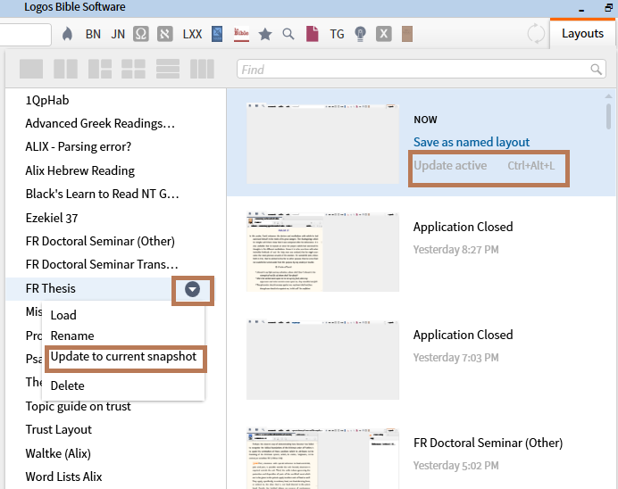Click the search icon inside the Find box
The image size is (618, 489).
point(597,70)
